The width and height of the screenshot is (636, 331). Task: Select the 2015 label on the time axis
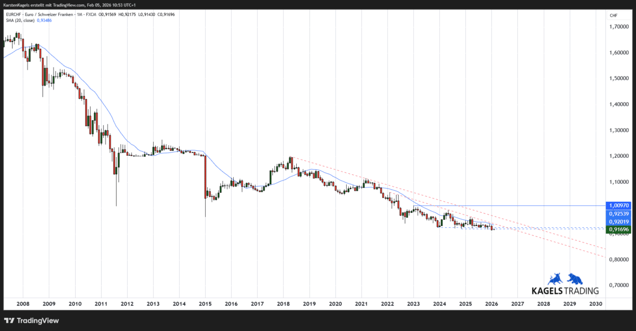pyautogui.click(x=205, y=304)
